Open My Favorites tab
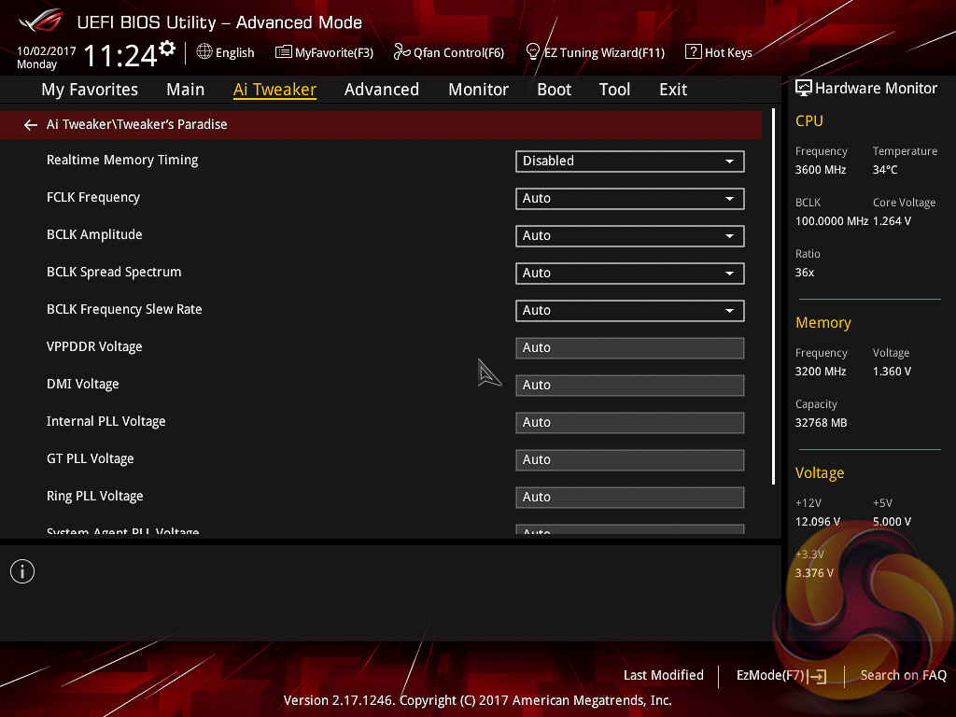Image resolution: width=956 pixels, height=717 pixels. [90, 90]
